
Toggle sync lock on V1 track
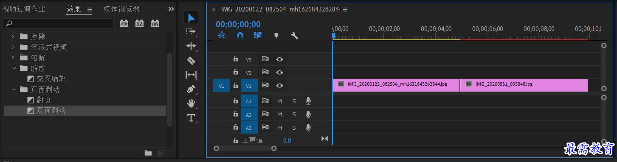coord(265,86)
